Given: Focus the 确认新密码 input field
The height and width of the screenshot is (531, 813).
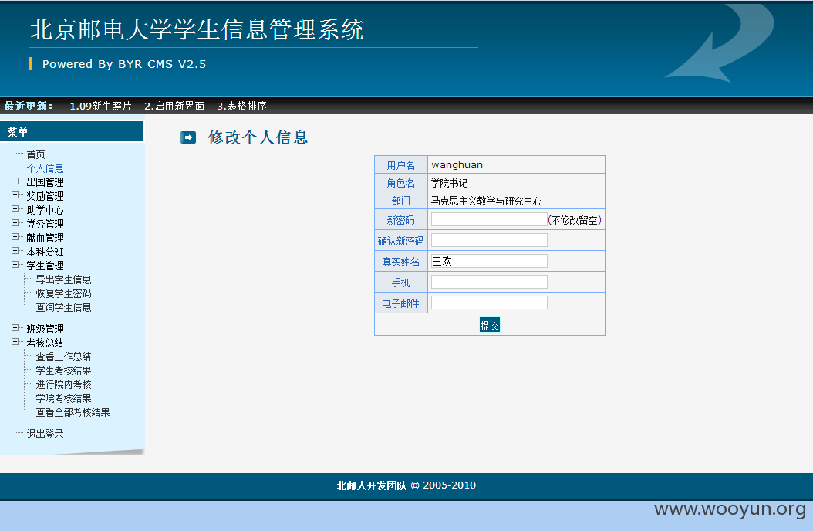Looking at the screenshot, I should (489, 240).
